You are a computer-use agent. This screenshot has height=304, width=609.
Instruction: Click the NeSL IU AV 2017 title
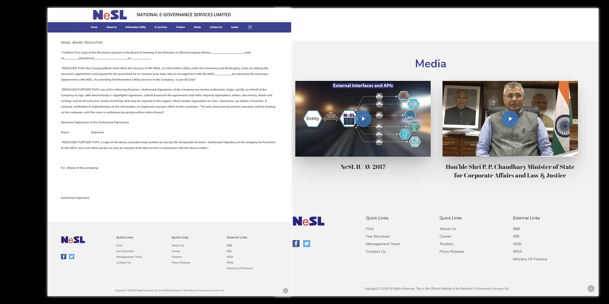[363, 167]
